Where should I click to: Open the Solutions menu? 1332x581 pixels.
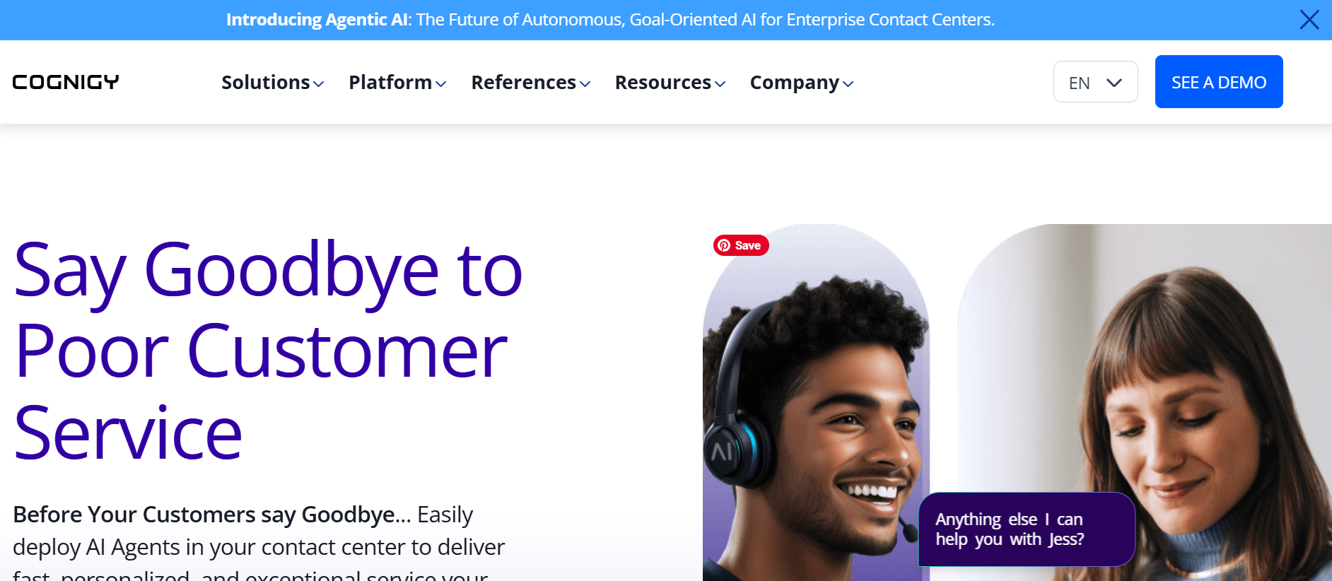point(266,83)
